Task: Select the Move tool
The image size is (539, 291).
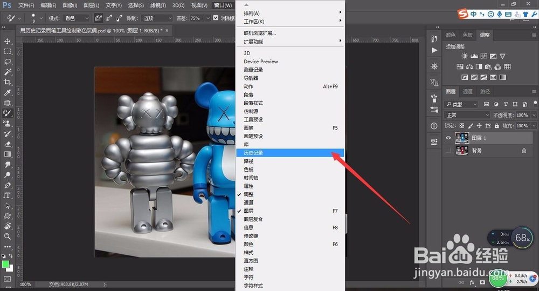Action: click(x=8, y=41)
